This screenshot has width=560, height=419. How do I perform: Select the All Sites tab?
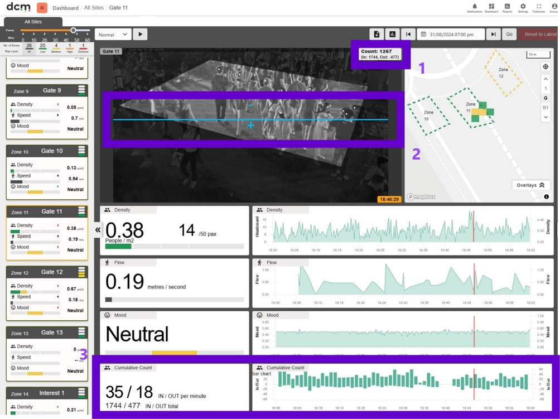pyautogui.click(x=33, y=22)
